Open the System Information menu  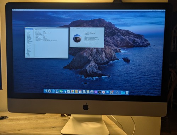(x=19, y=10)
